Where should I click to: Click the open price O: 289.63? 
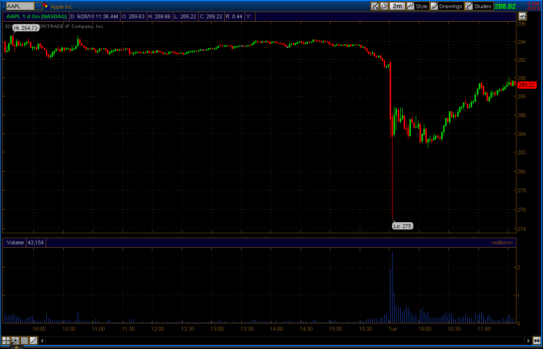pos(133,16)
